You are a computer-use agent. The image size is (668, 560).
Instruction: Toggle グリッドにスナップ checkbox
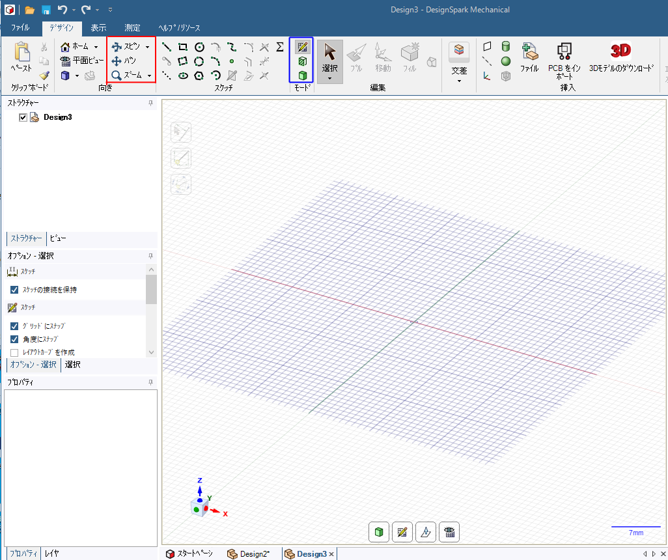[x=14, y=326]
